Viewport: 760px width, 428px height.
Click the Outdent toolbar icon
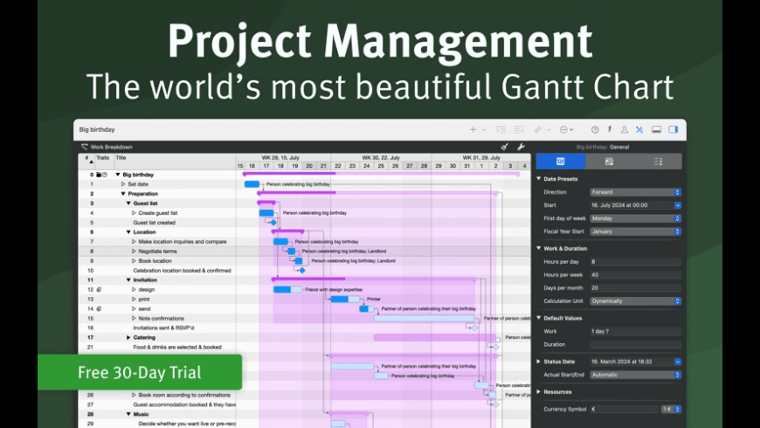pyautogui.click(x=519, y=130)
